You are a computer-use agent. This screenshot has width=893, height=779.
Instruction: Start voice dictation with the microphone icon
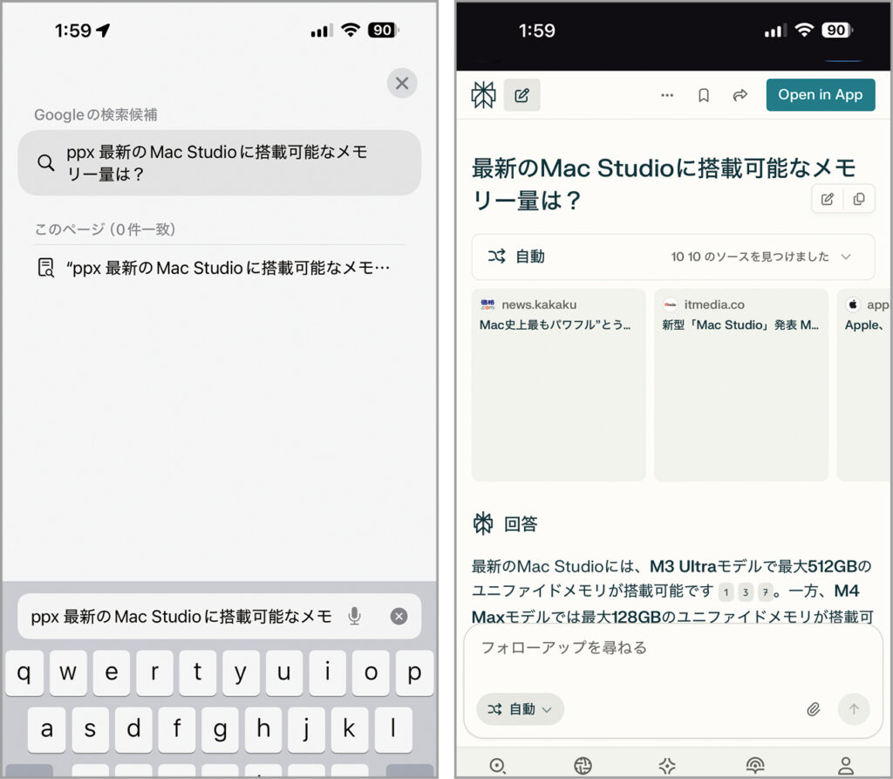[x=354, y=616]
